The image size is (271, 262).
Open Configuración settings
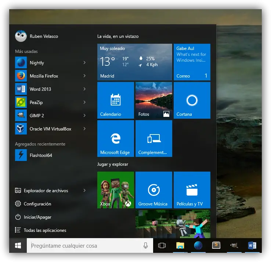37,204
